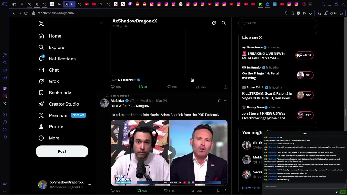This screenshot has width=347, height=195.
Task: Toggle repost on post with 628 reposts
Action: (x=142, y=191)
